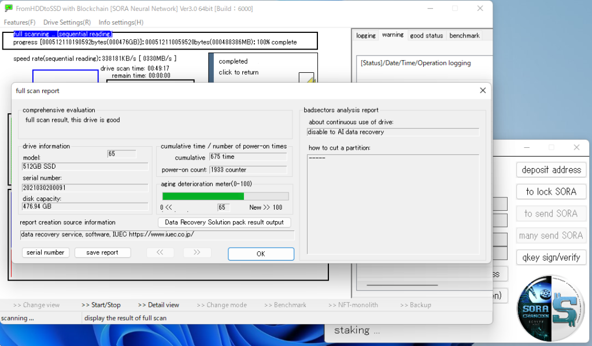
Task: Click the serial number button
Action: pyautogui.click(x=45, y=252)
